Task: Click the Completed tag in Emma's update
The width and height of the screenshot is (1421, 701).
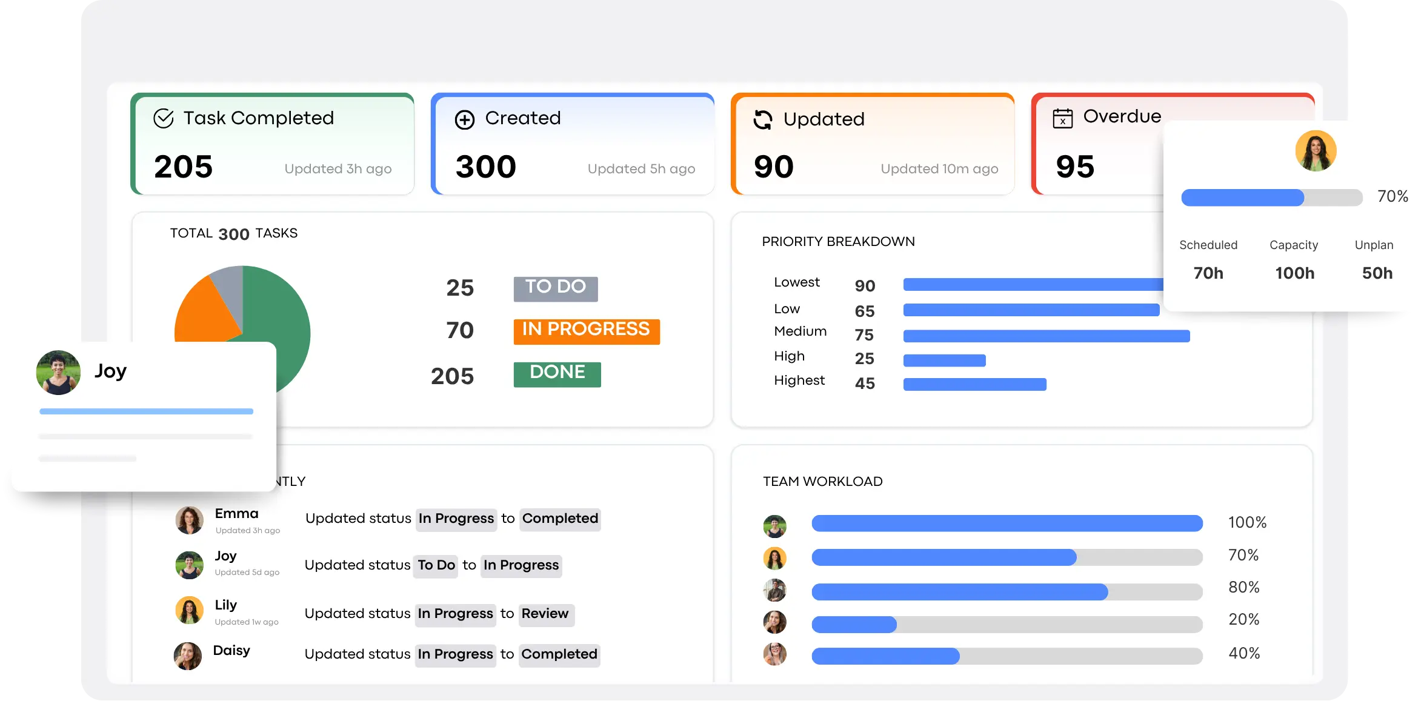Action: tap(560, 519)
